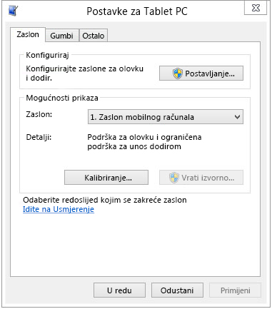Click the 'Konfigurirajte zaslone za olovku' text

[85, 69]
